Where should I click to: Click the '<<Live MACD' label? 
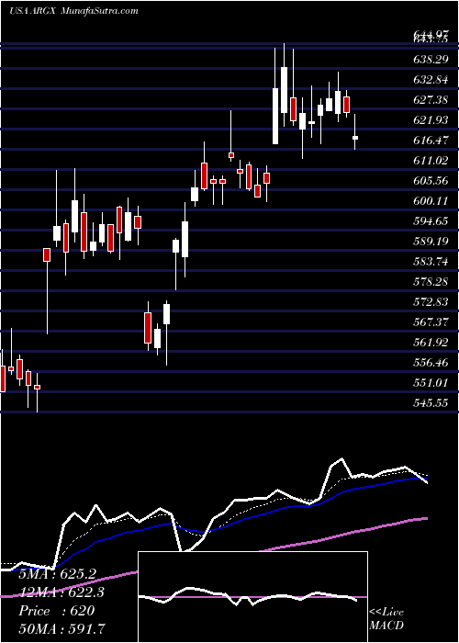[x=386, y=619]
